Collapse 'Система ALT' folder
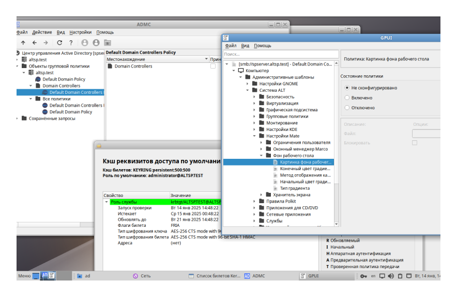The height and width of the screenshot is (297, 457). point(248,90)
